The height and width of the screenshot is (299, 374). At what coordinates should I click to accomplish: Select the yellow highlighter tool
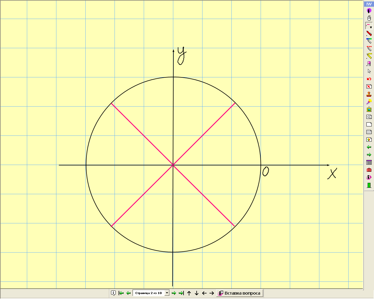369,56
